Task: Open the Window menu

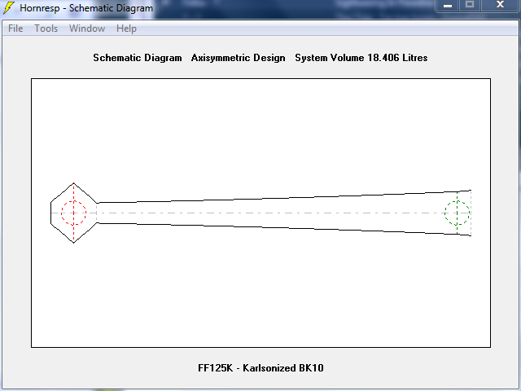Action: tap(87, 29)
